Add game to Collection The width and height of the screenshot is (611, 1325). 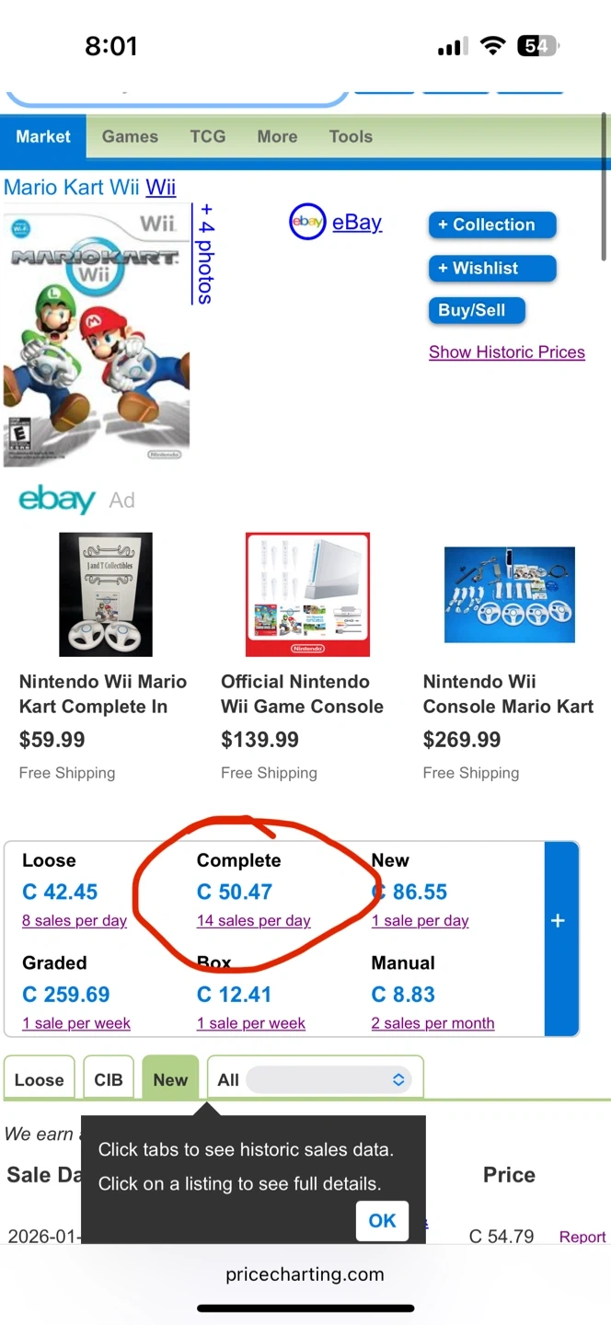492,225
